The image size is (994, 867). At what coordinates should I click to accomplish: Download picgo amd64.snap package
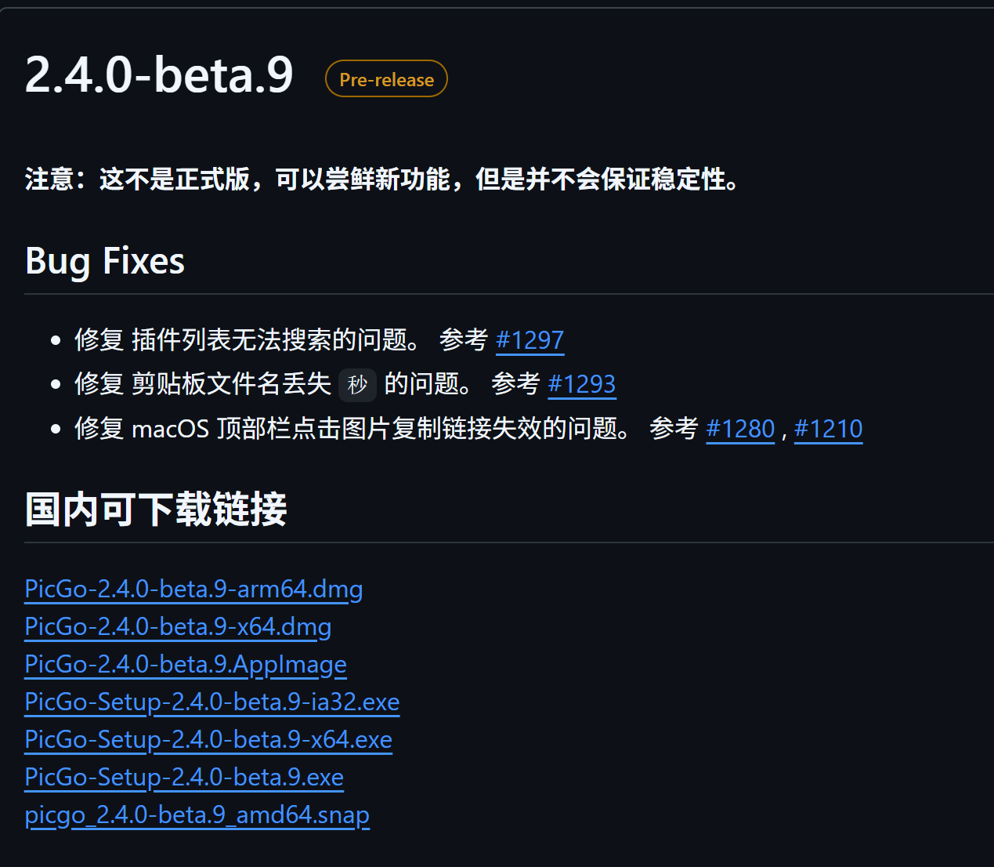[197, 814]
